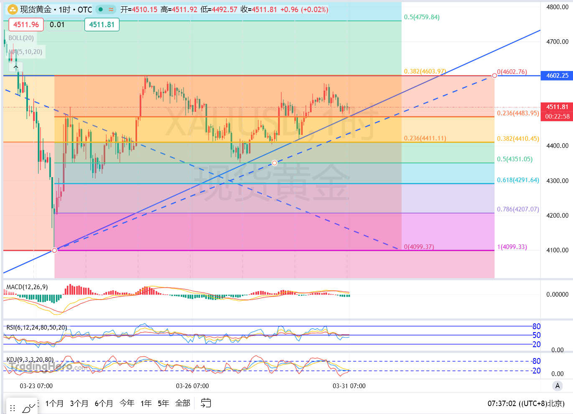573x414 pixels.
Task: Click the 0.5(4759.84) Fibonacci label
Action: point(422,17)
